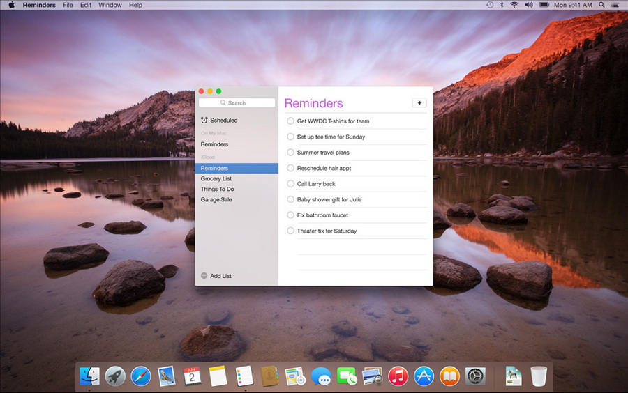
Task: Click the add new reminder plus button
Action: 419,102
